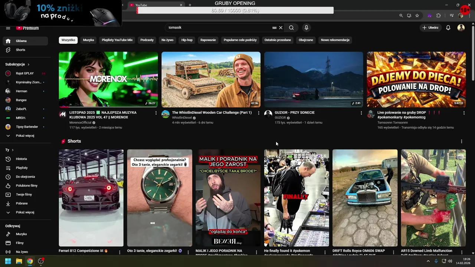Expand subscriptions with the first Pokaż więcej
Image resolution: width=475 pixels, height=267 pixels.
(x=25, y=136)
